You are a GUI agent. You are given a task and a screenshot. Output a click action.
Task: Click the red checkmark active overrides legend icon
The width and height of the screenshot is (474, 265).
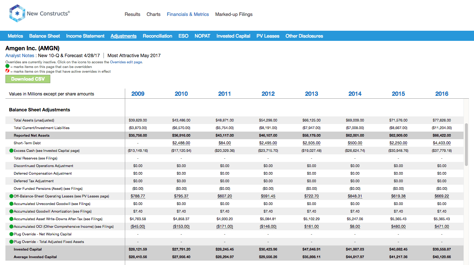click(x=7, y=71)
